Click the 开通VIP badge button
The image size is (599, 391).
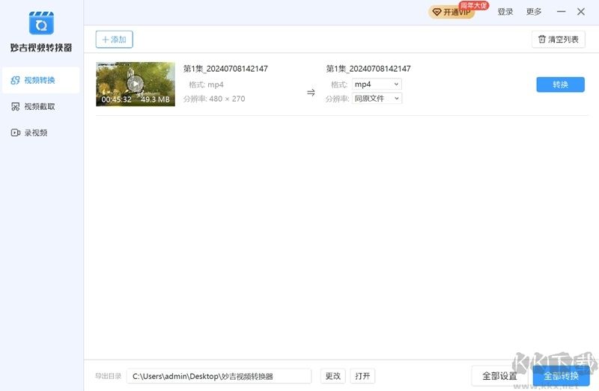(451, 12)
